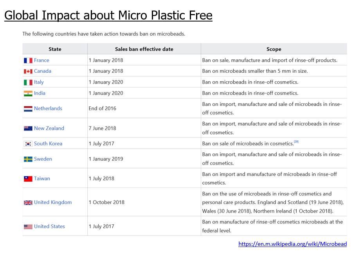Click the Canada flag icon
This screenshot has width=353, height=254.
pyautogui.click(x=28, y=71)
